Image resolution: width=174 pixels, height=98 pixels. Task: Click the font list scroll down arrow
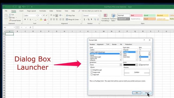point(121,60)
